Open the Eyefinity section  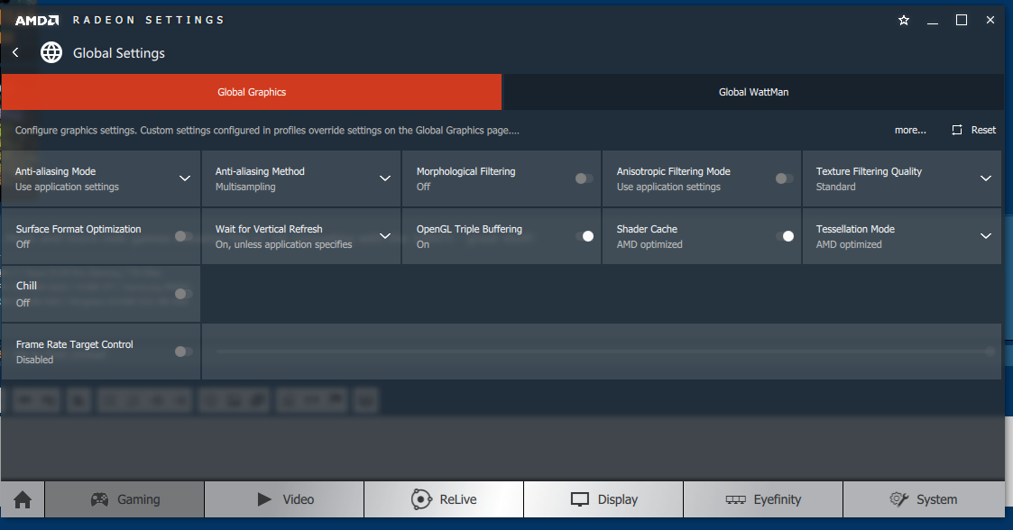(x=763, y=499)
